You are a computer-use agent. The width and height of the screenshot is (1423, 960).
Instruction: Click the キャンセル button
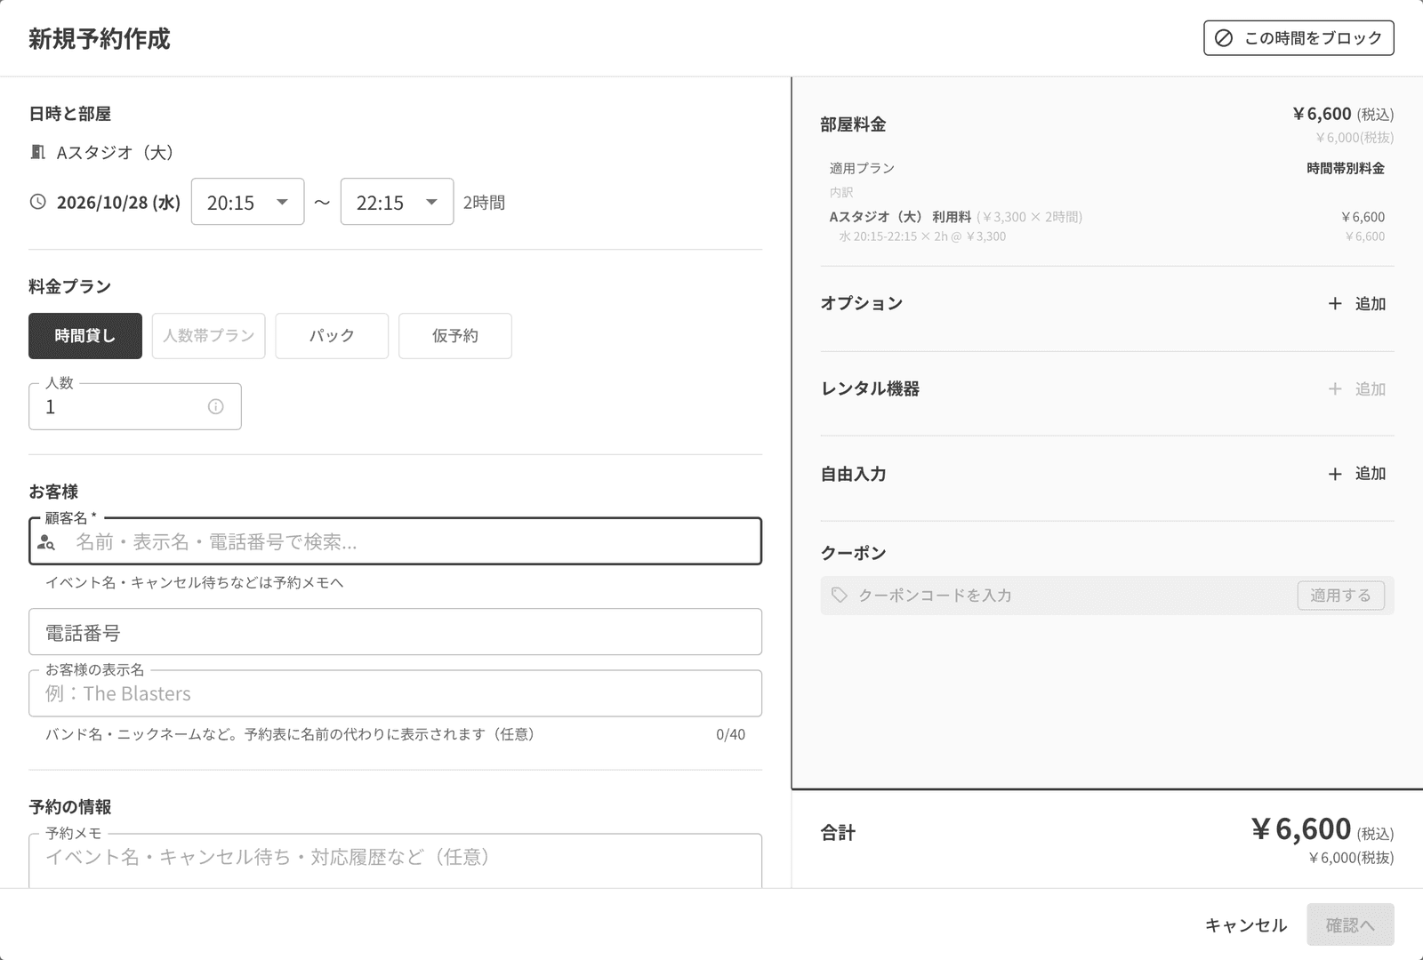tap(1246, 925)
